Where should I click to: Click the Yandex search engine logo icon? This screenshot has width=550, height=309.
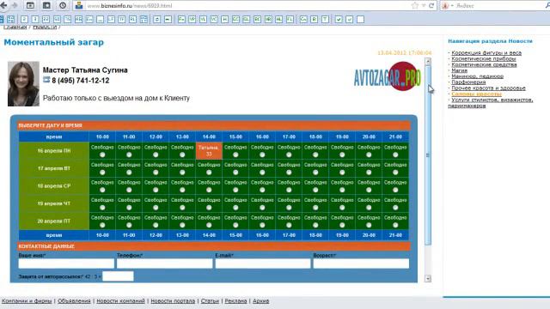tap(445, 6)
